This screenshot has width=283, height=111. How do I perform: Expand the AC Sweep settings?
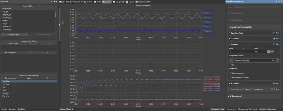tap(230, 83)
